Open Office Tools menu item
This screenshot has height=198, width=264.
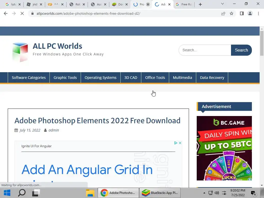pos(155,78)
